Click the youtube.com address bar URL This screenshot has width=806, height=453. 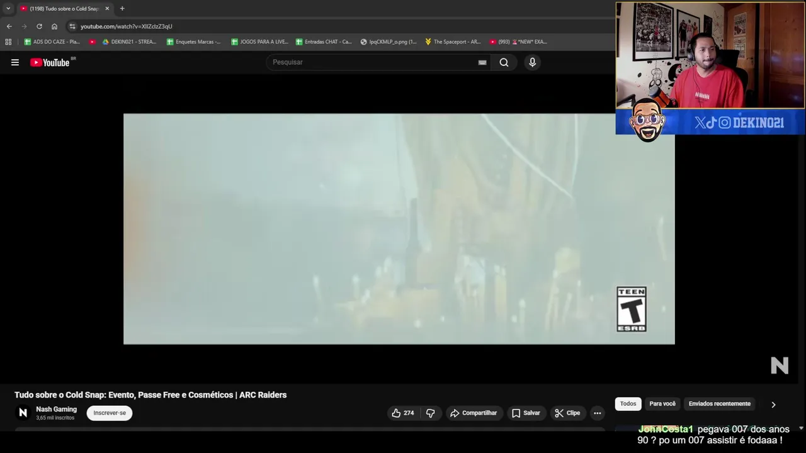pyautogui.click(x=126, y=26)
